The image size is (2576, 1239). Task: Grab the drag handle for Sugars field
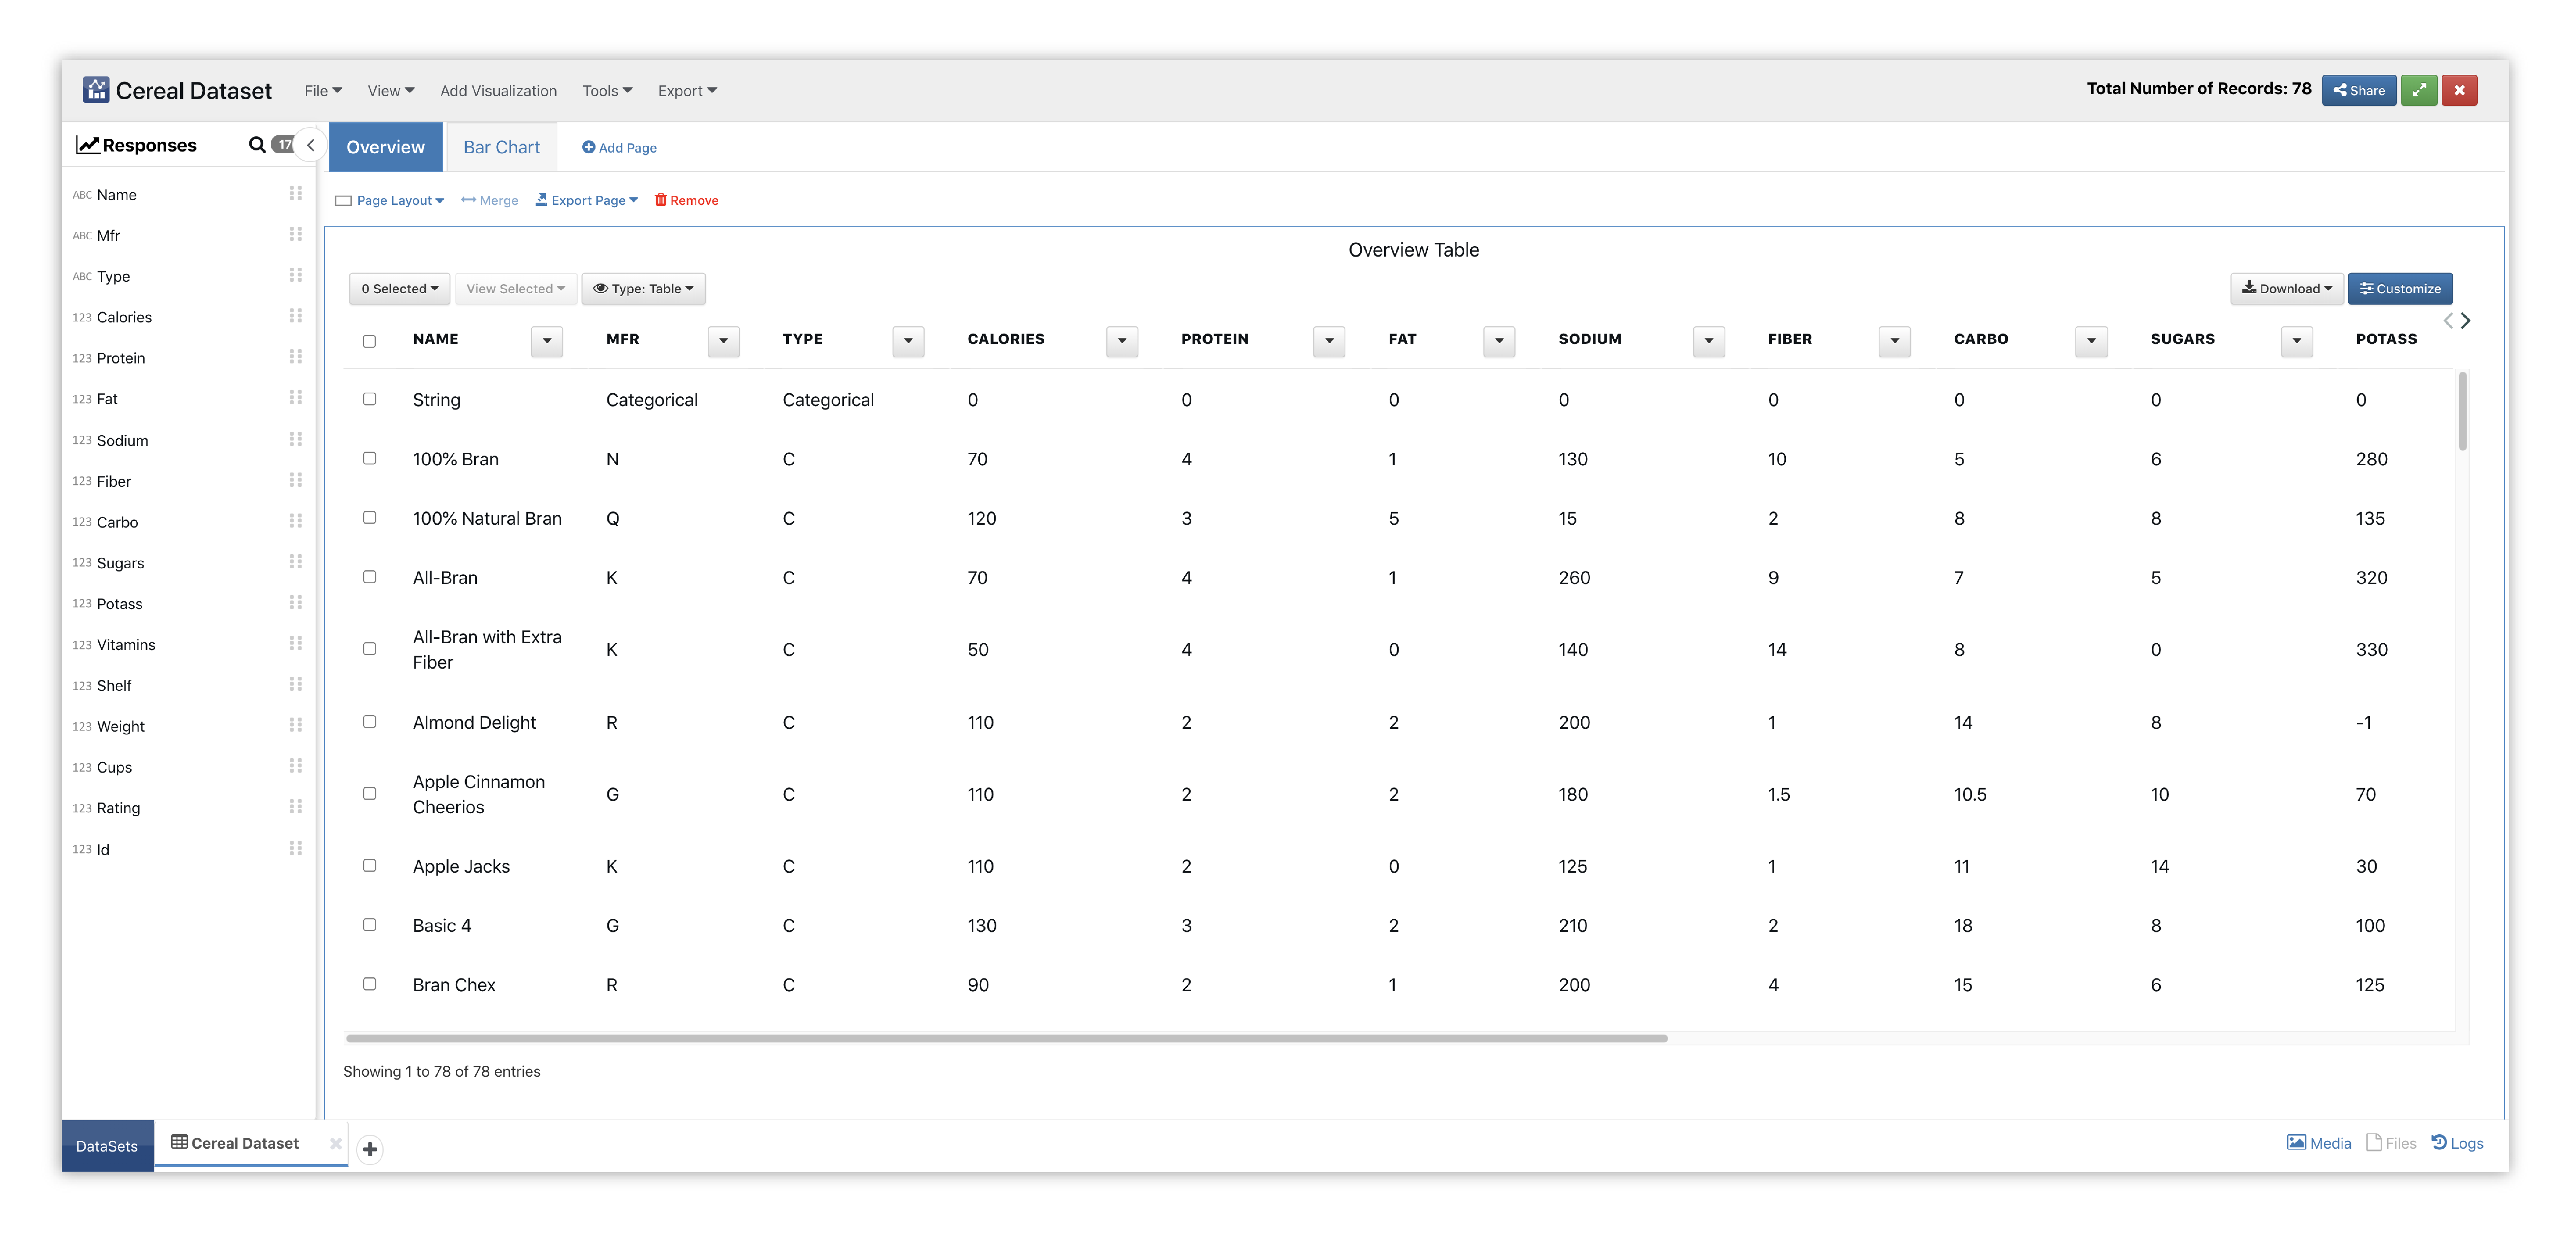point(296,562)
